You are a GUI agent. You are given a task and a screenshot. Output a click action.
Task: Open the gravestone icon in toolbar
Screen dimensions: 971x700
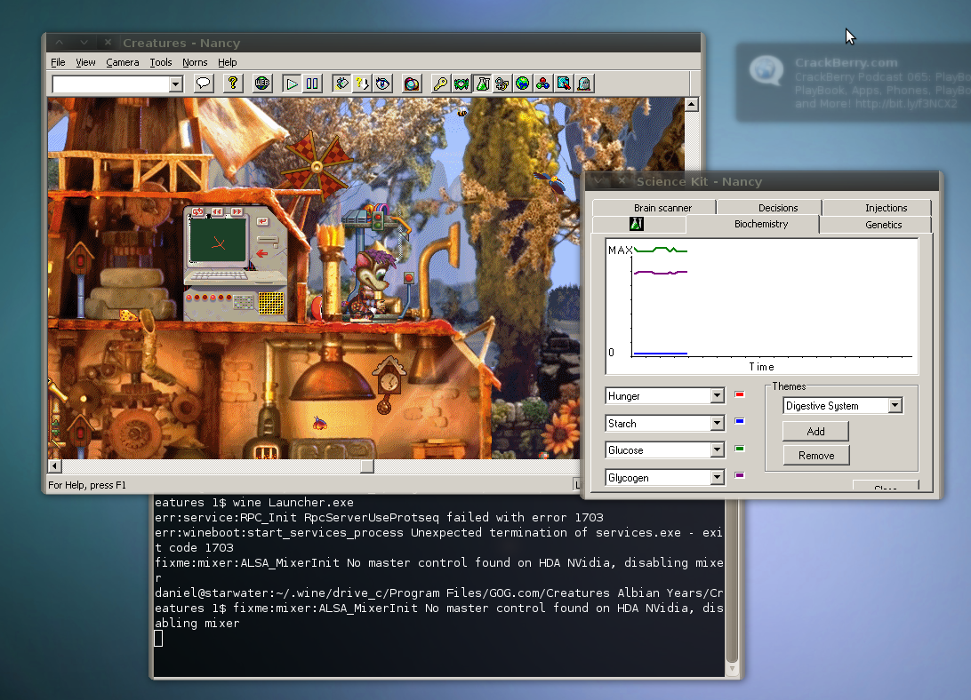point(584,84)
